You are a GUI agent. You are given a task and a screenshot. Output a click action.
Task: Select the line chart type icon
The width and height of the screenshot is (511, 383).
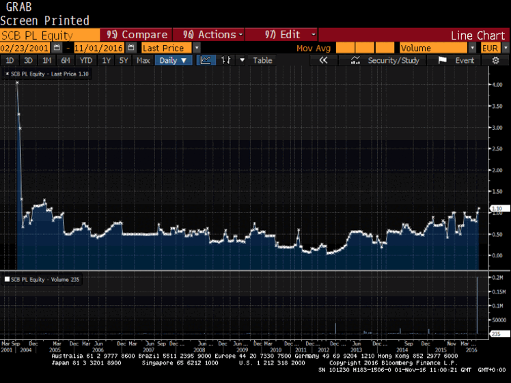pyautogui.click(x=205, y=60)
